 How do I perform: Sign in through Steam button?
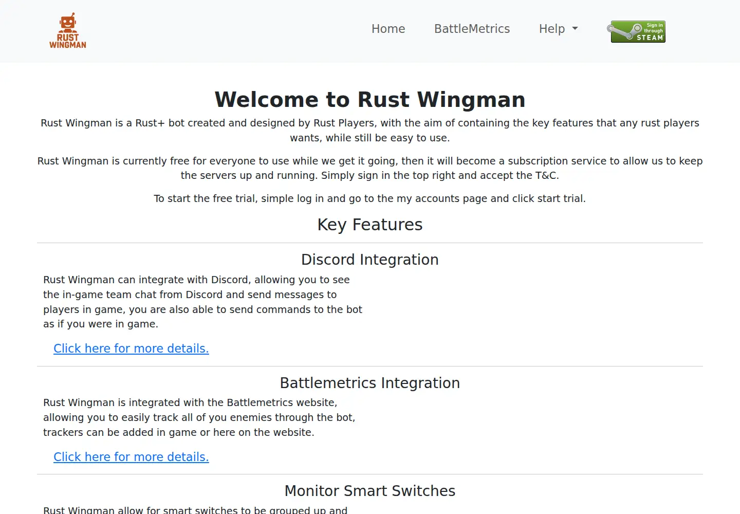tap(636, 31)
